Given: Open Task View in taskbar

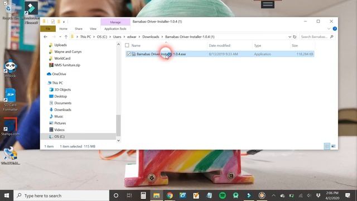Looking at the screenshot, I should (129, 195).
